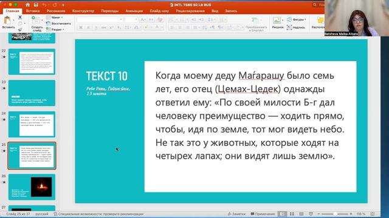Click the Вставить paste clipboard icon
Viewport: 389px width, 218px height.
(7, 20)
